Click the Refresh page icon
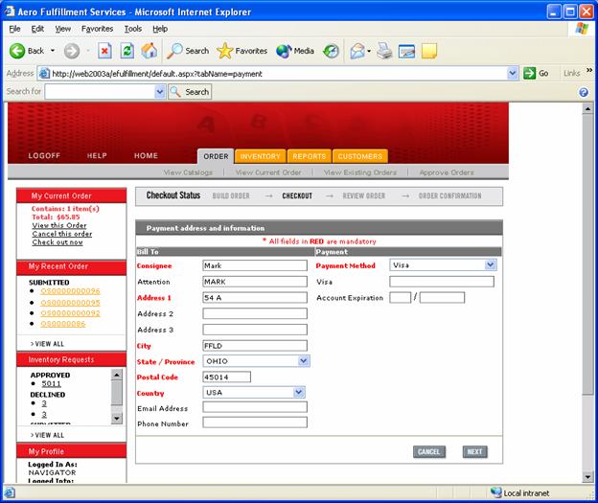This screenshot has height=503, width=598. 127,51
